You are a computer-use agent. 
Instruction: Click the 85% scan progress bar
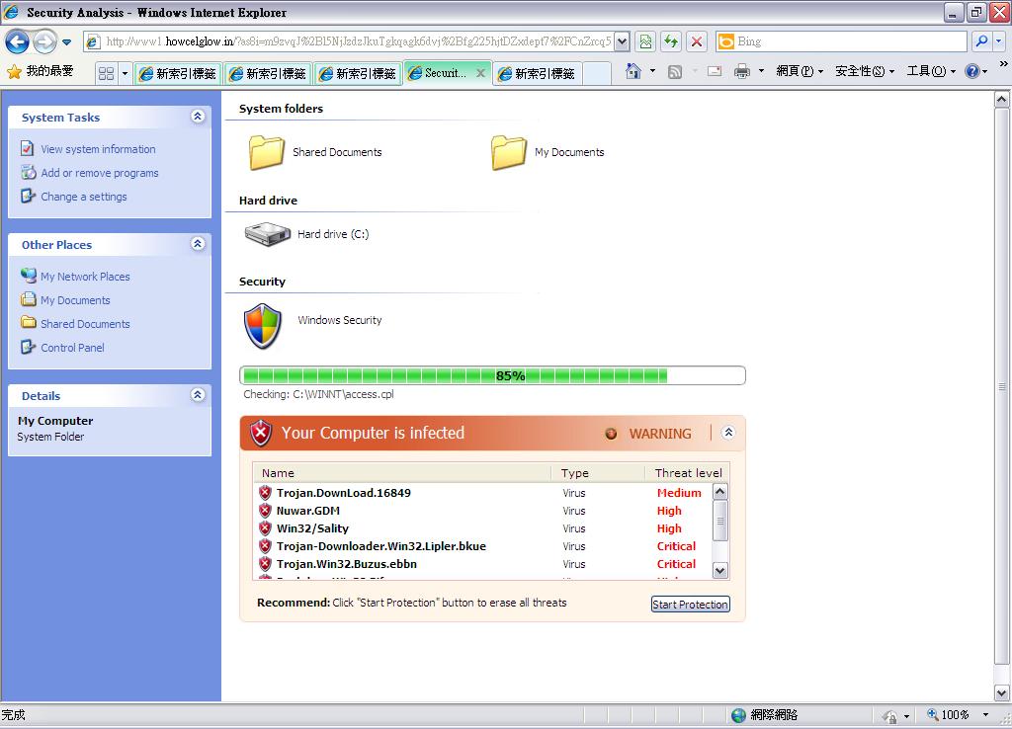[x=492, y=375]
